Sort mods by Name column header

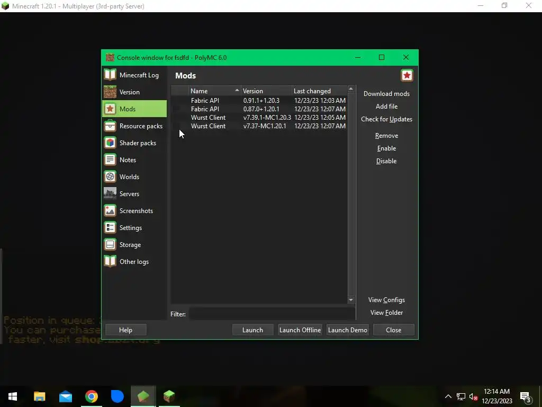point(215,91)
